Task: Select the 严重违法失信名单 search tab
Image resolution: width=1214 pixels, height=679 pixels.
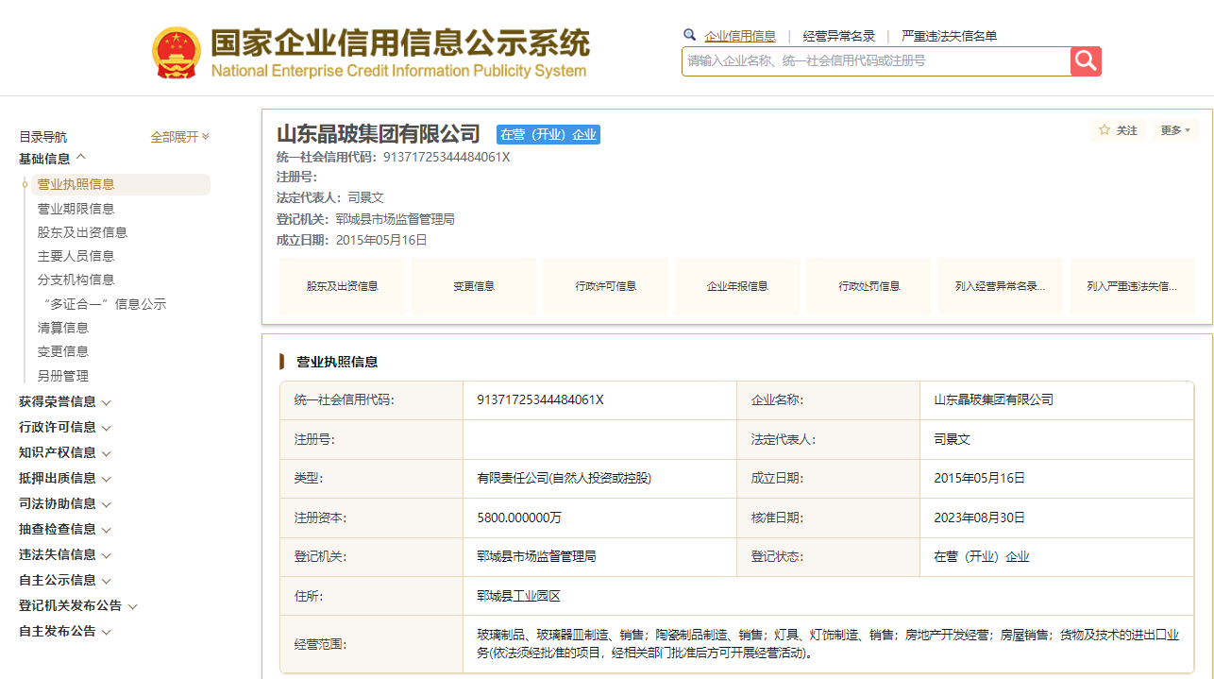Action: pyautogui.click(x=949, y=36)
